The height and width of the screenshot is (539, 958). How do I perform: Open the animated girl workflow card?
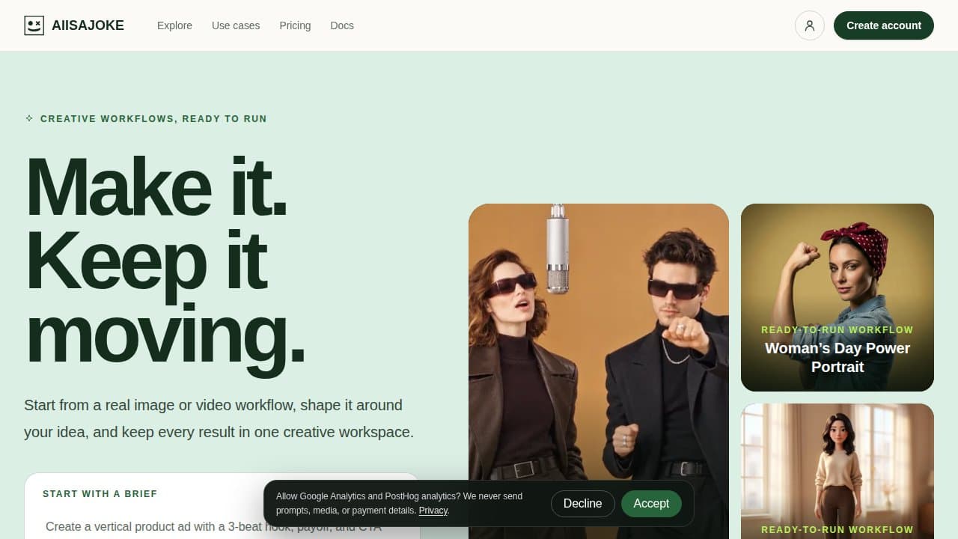pyautogui.click(x=838, y=472)
